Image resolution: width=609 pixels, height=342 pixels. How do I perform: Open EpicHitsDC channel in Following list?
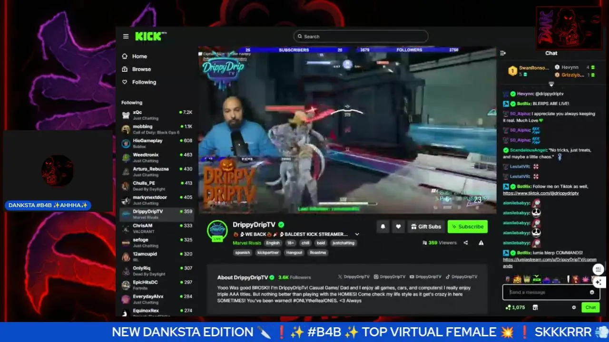157,285
